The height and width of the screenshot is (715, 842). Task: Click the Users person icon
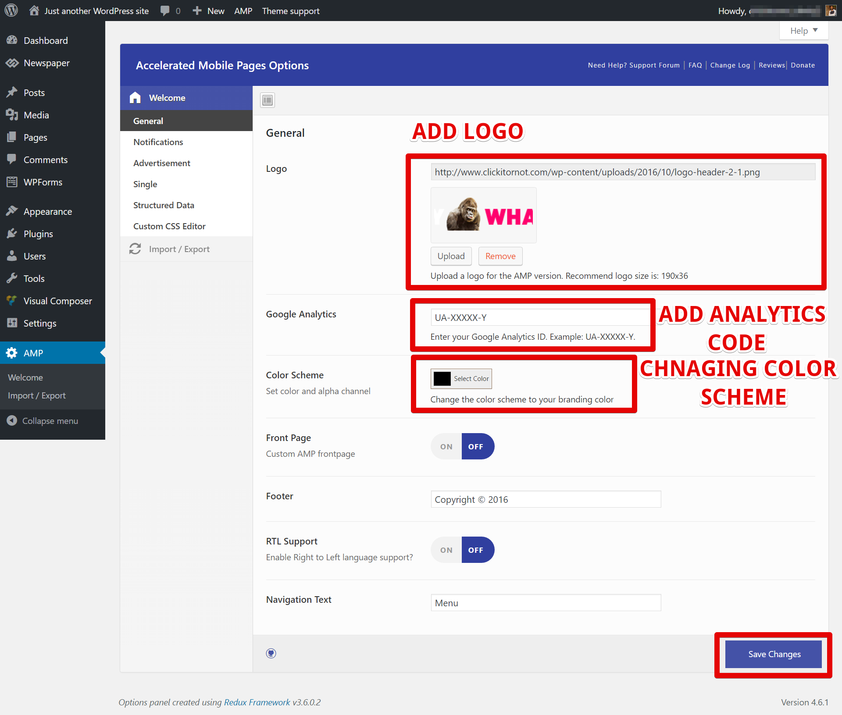(x=12, y=256)
